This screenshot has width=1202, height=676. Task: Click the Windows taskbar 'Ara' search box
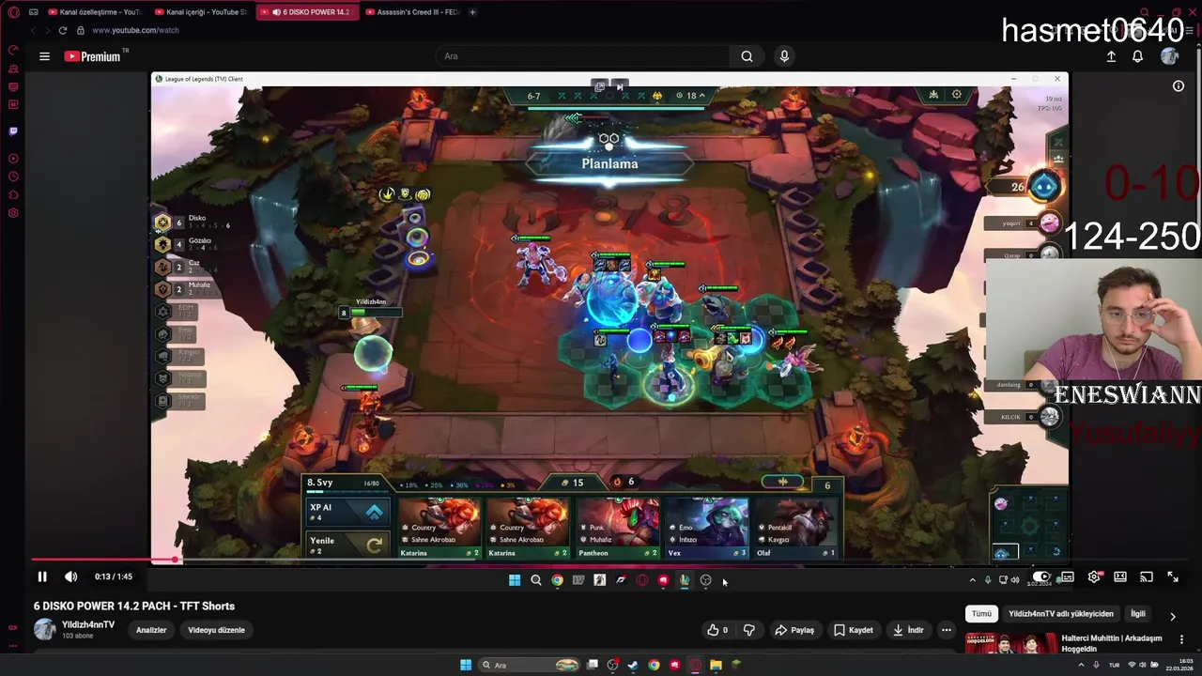pyautogui.click(x=530, y=665)
